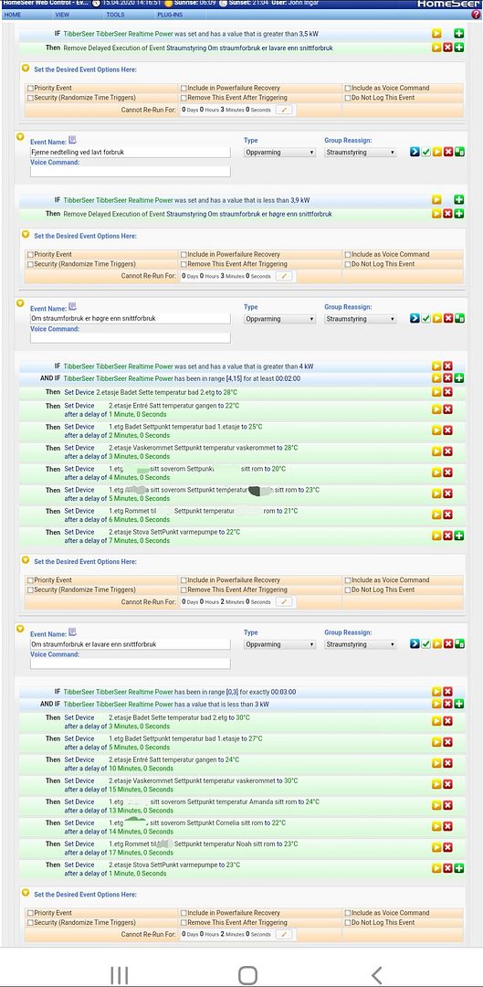The height and width of the screenshot is (987, 483).
Task: Tick Do Not Log This Event under 'Fjerne nedtelling'
Action: pyautogui.click(x=348, y=264)
